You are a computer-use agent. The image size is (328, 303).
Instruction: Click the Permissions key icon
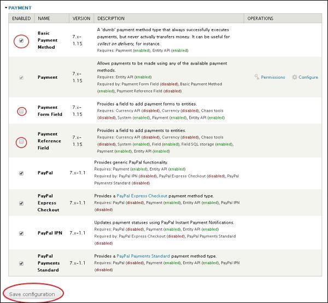point(257,77)
